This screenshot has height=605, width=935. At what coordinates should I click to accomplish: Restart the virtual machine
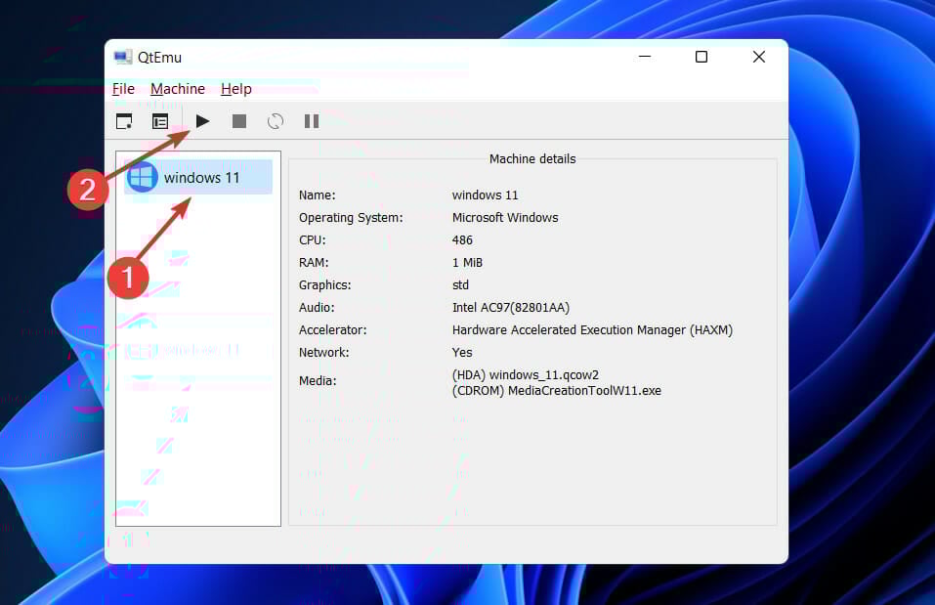click(275, 120)
